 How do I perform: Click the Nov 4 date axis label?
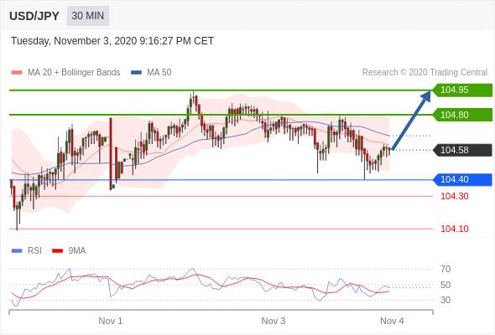pos(392,321)
